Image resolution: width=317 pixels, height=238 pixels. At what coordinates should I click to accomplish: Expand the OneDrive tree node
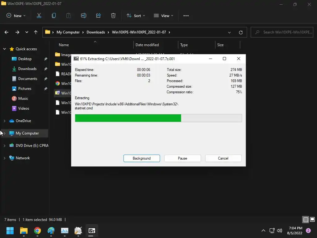tap(4, 121)
